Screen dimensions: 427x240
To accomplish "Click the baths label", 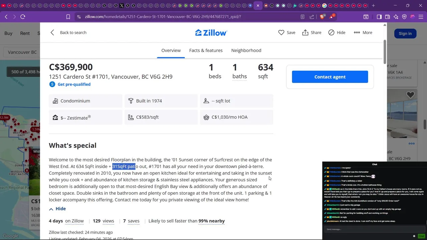I will click(240, 76).
